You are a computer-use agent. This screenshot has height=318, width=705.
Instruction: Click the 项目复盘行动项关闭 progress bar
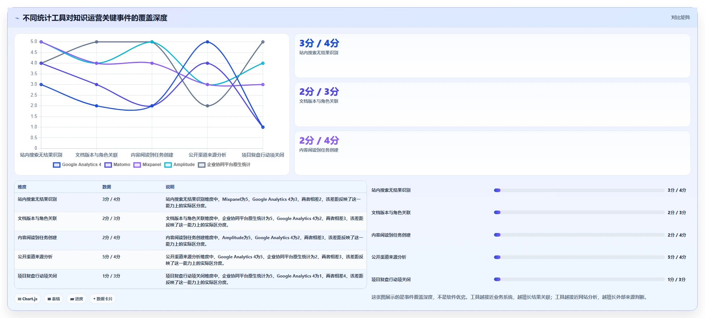579,279
